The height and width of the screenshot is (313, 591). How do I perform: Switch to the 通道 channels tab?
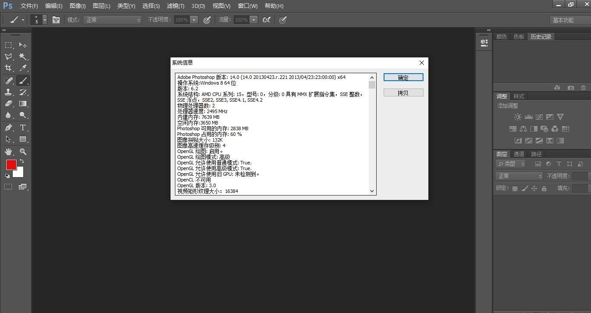[519, 154]
